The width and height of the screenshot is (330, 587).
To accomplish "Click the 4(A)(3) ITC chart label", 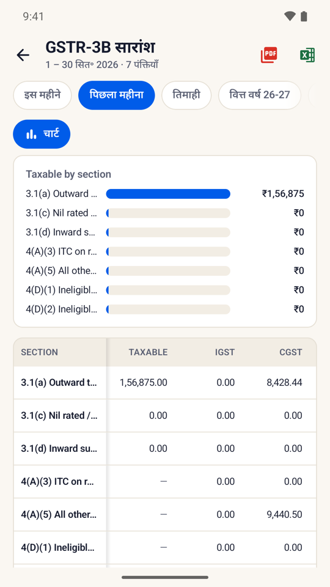I will pyautogui.click(x=61, y=251).
